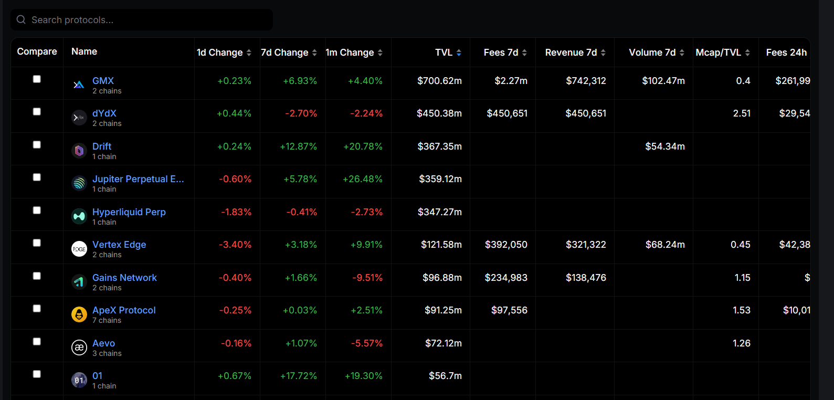
Task: Tick the compare checkbox for GMX
Action: click(x=37, y=79)
